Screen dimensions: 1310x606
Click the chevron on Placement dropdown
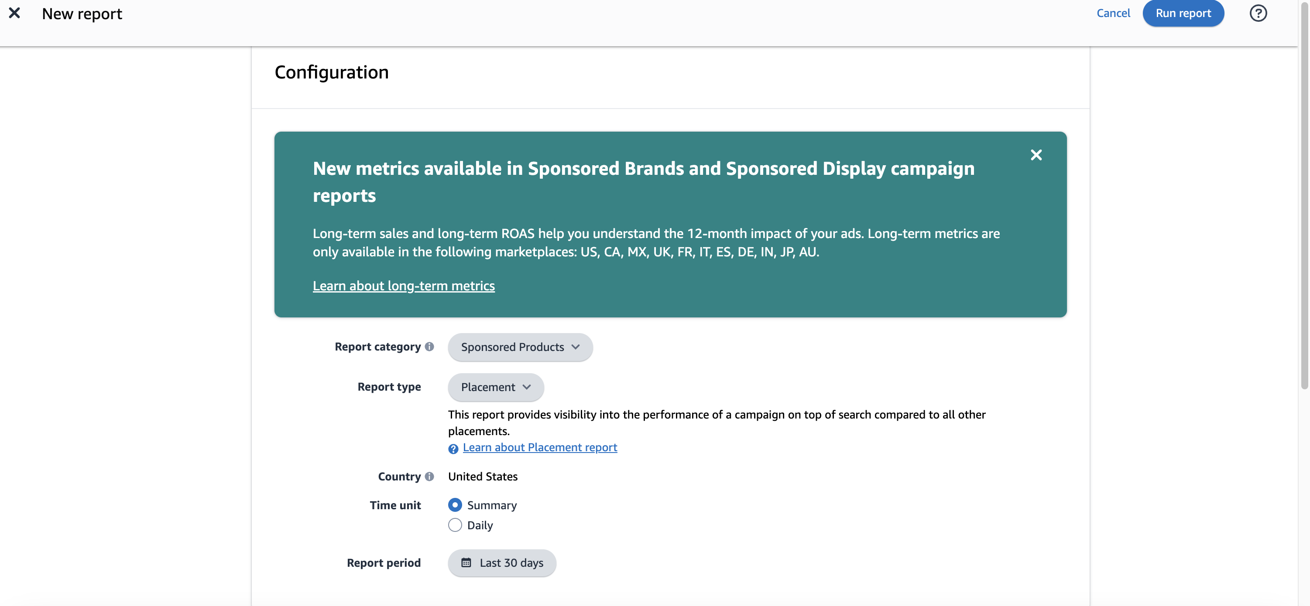526,387
